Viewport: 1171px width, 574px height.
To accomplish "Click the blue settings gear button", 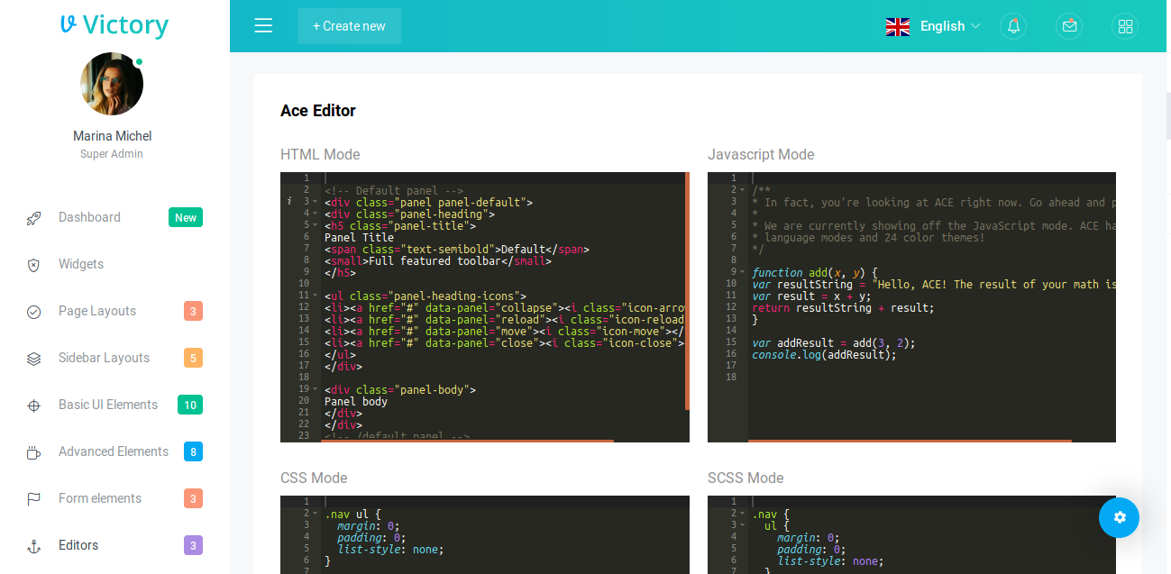I will tap(1119, 517).
